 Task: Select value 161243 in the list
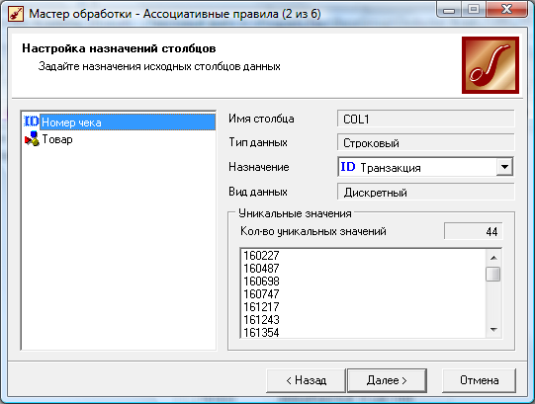click(x=261, y=319)
